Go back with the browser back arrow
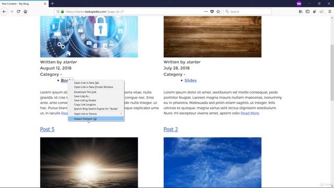The width and height of the screenshot is (334, 188). tap(5, 11)
